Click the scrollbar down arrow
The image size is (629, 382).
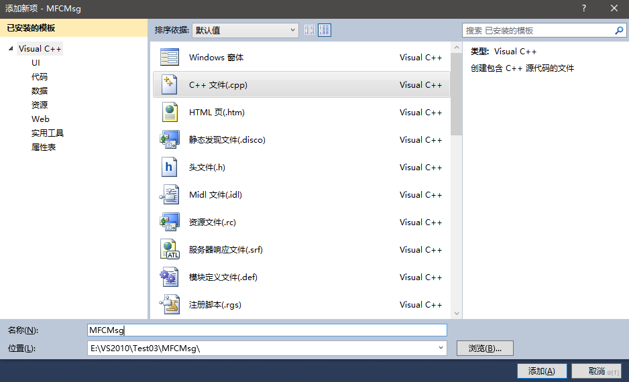click(x=457, y=313)
